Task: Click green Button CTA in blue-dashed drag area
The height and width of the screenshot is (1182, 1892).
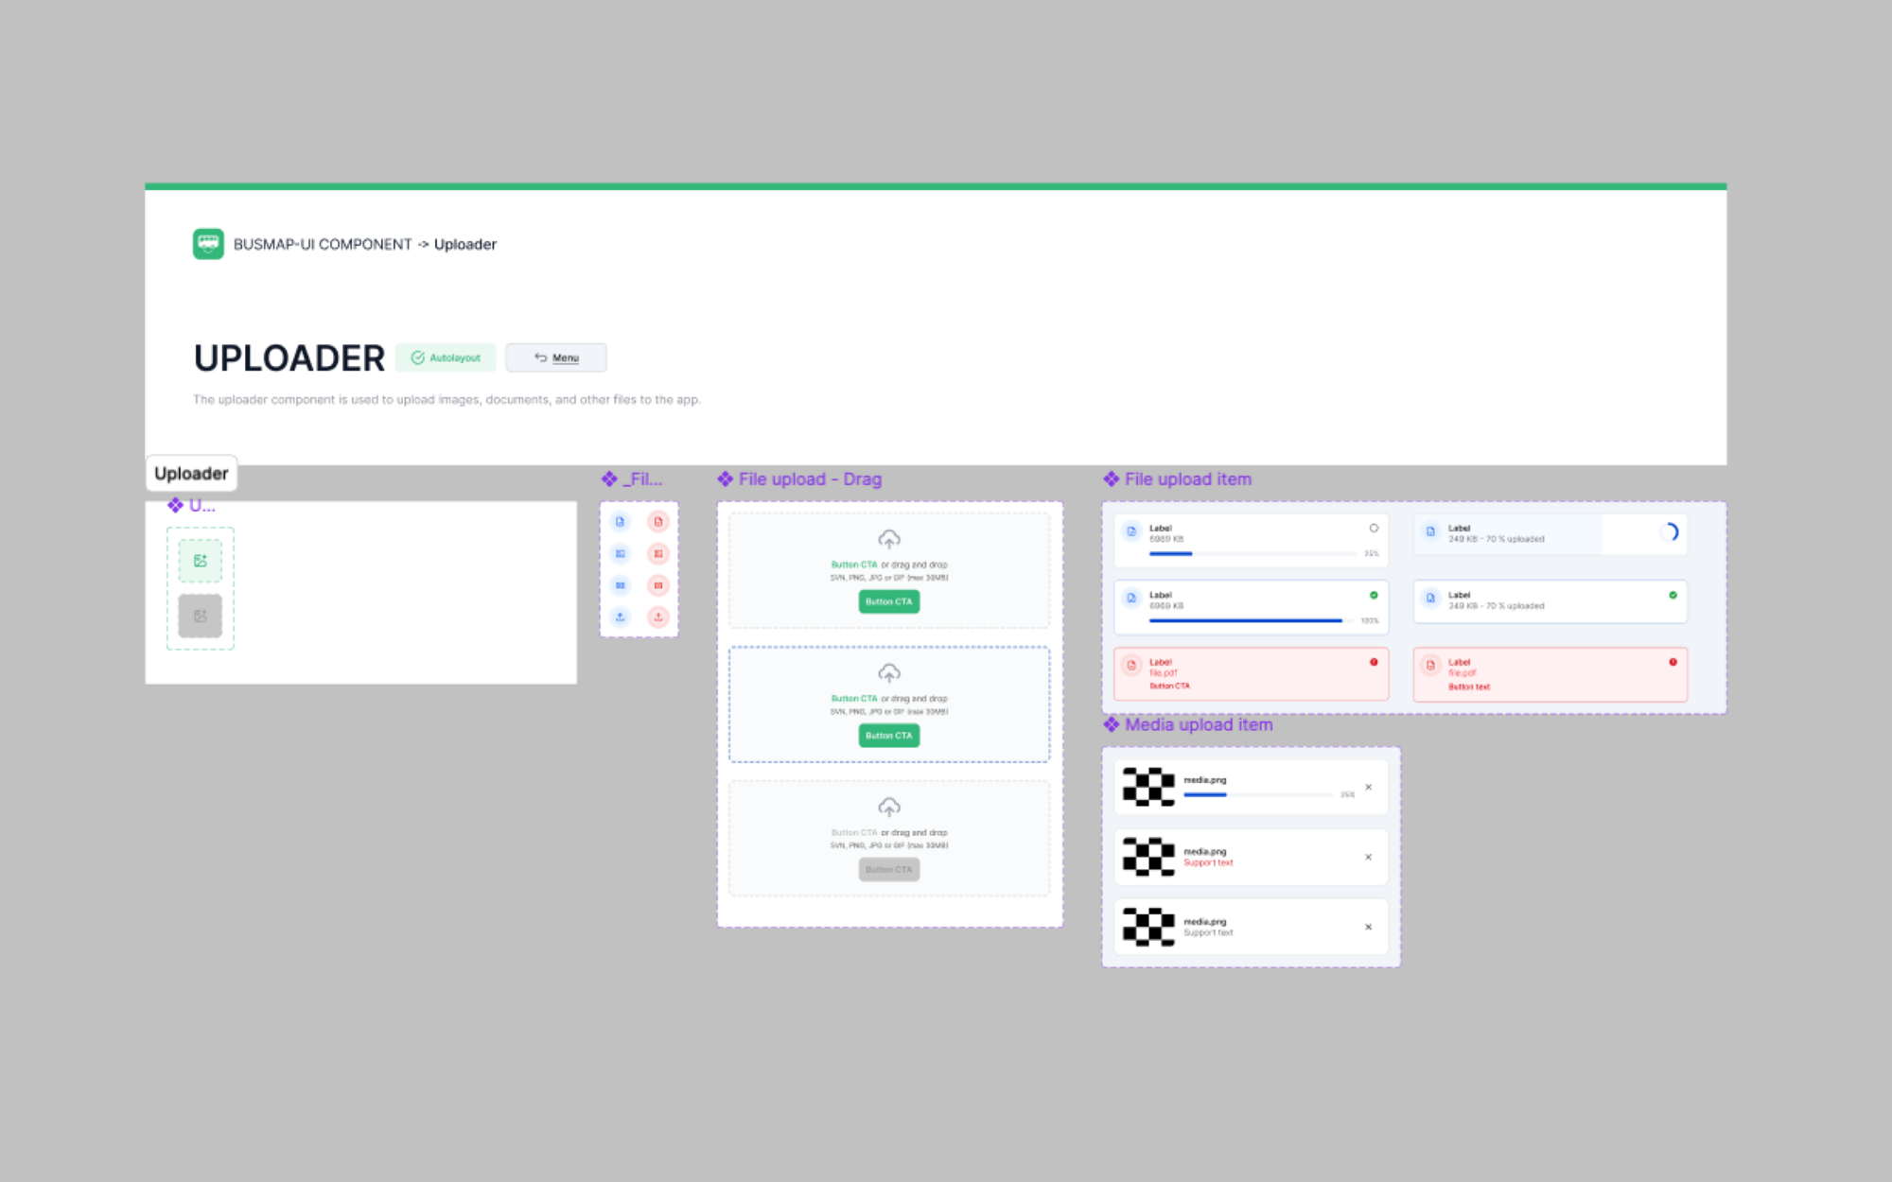Action: point(889,735)
